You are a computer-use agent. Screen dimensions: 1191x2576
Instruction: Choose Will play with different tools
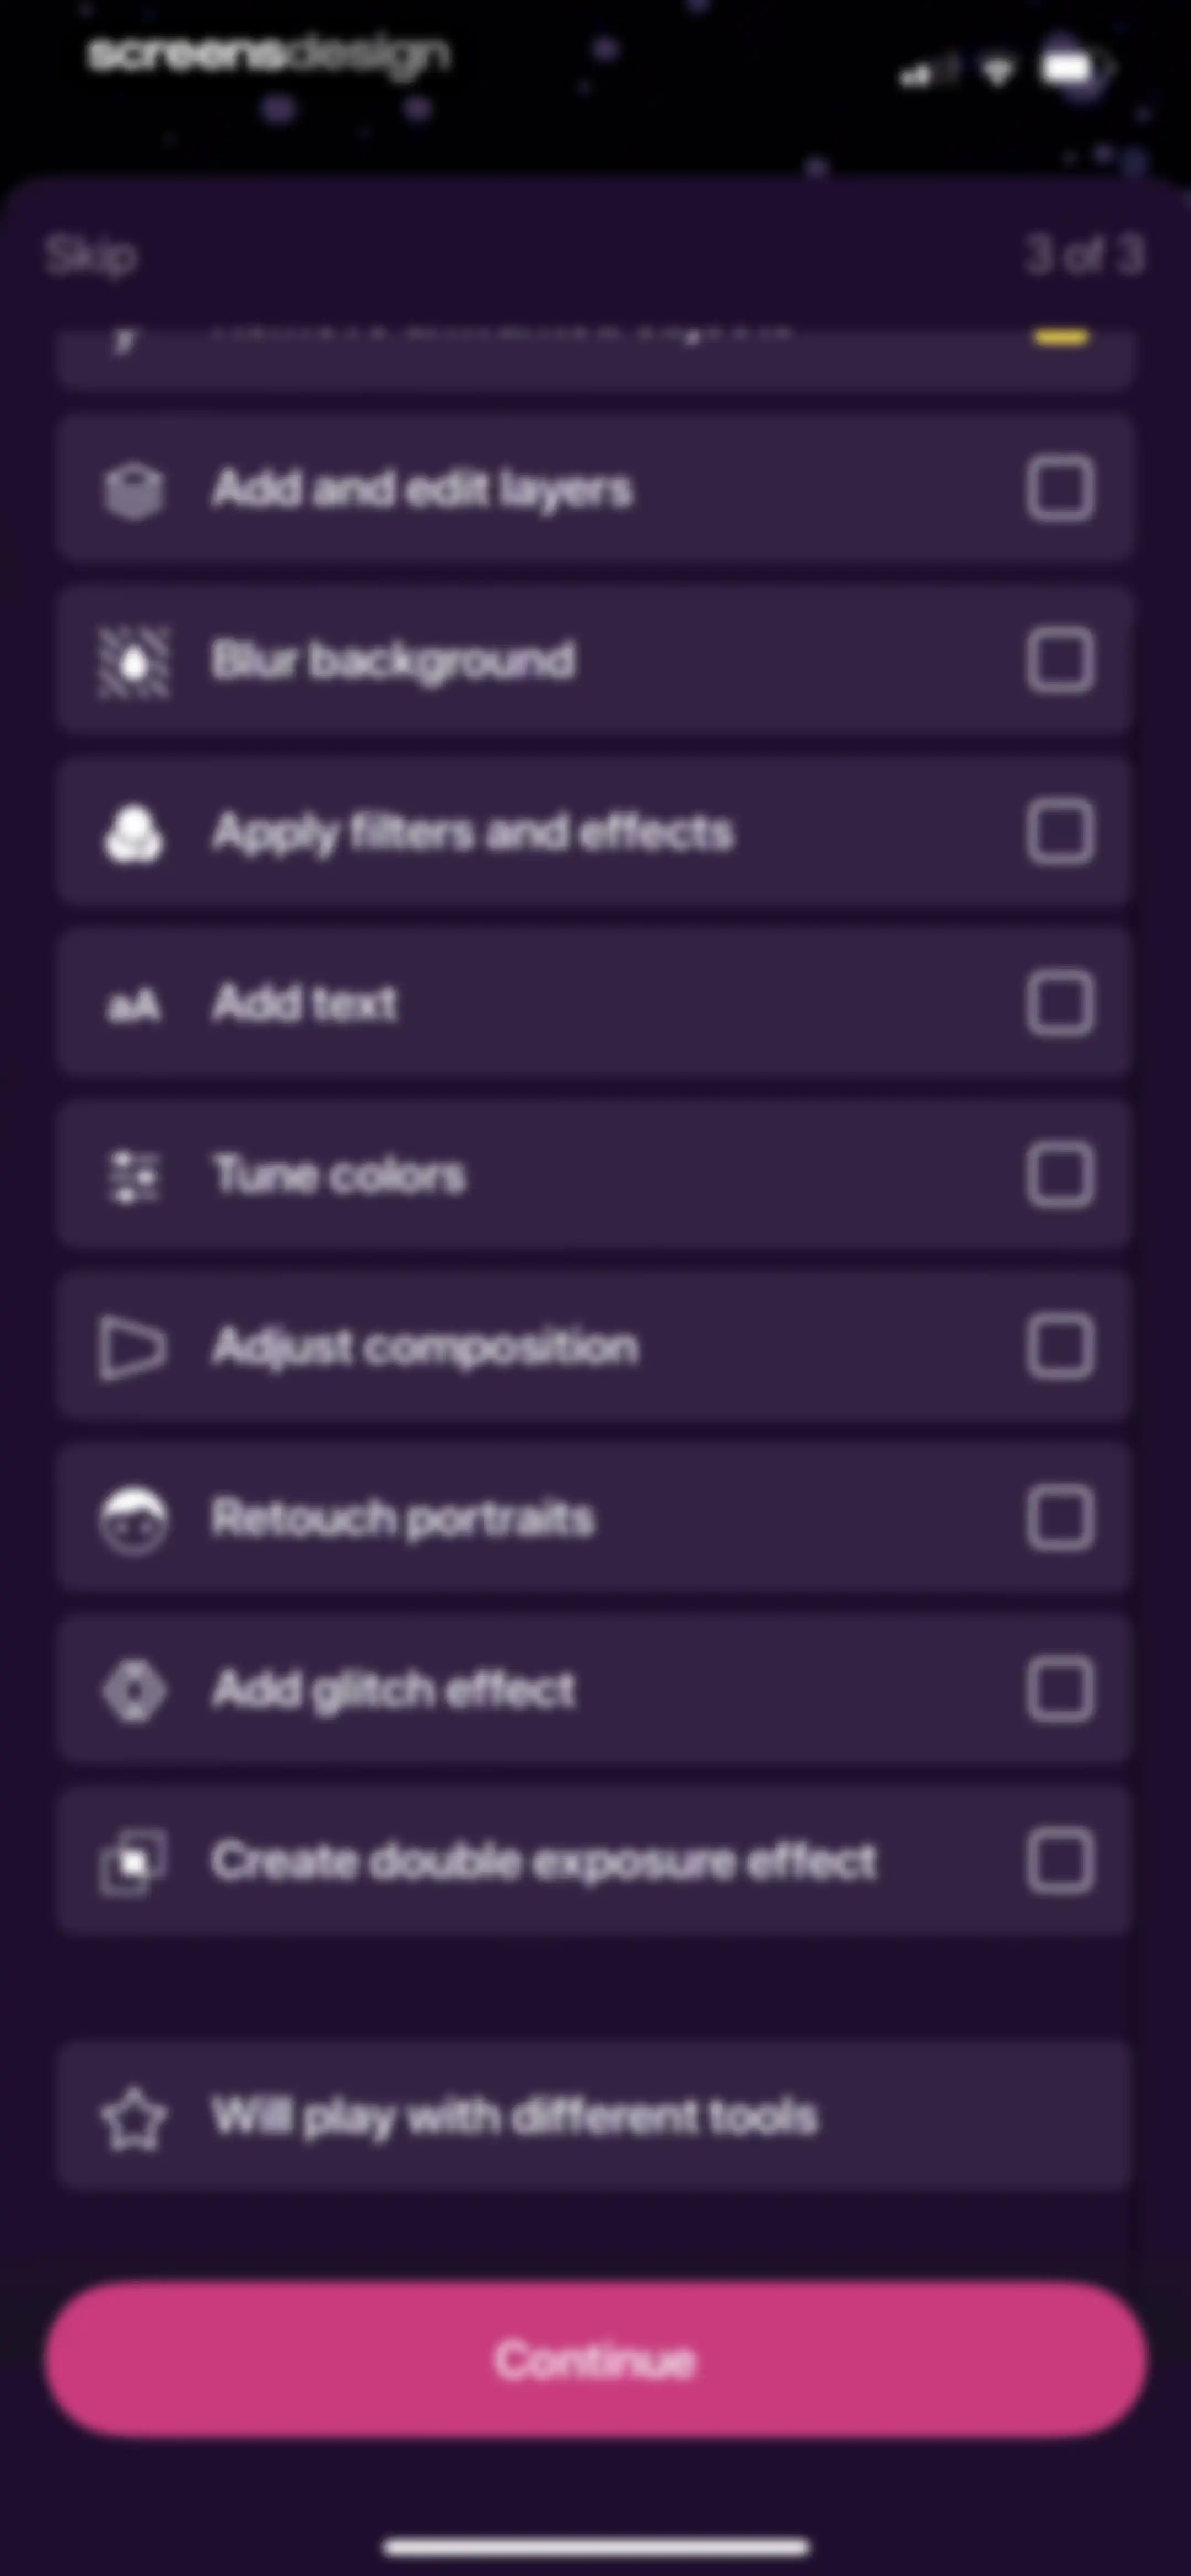point(594,2118)
